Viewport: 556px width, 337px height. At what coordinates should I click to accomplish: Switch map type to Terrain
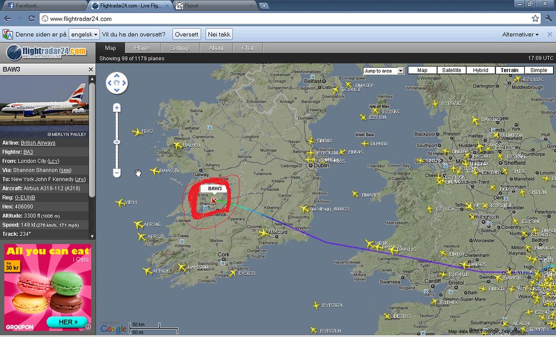pos(509,70)
